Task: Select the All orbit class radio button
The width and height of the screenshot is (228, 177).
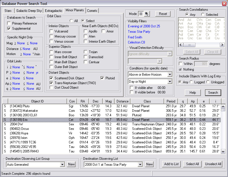Action: click(x=71, y=21)
